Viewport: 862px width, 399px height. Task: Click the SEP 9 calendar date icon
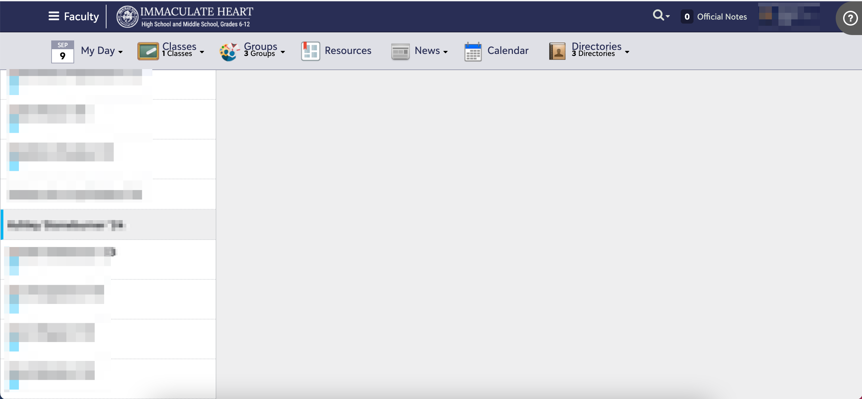point(62,52)
